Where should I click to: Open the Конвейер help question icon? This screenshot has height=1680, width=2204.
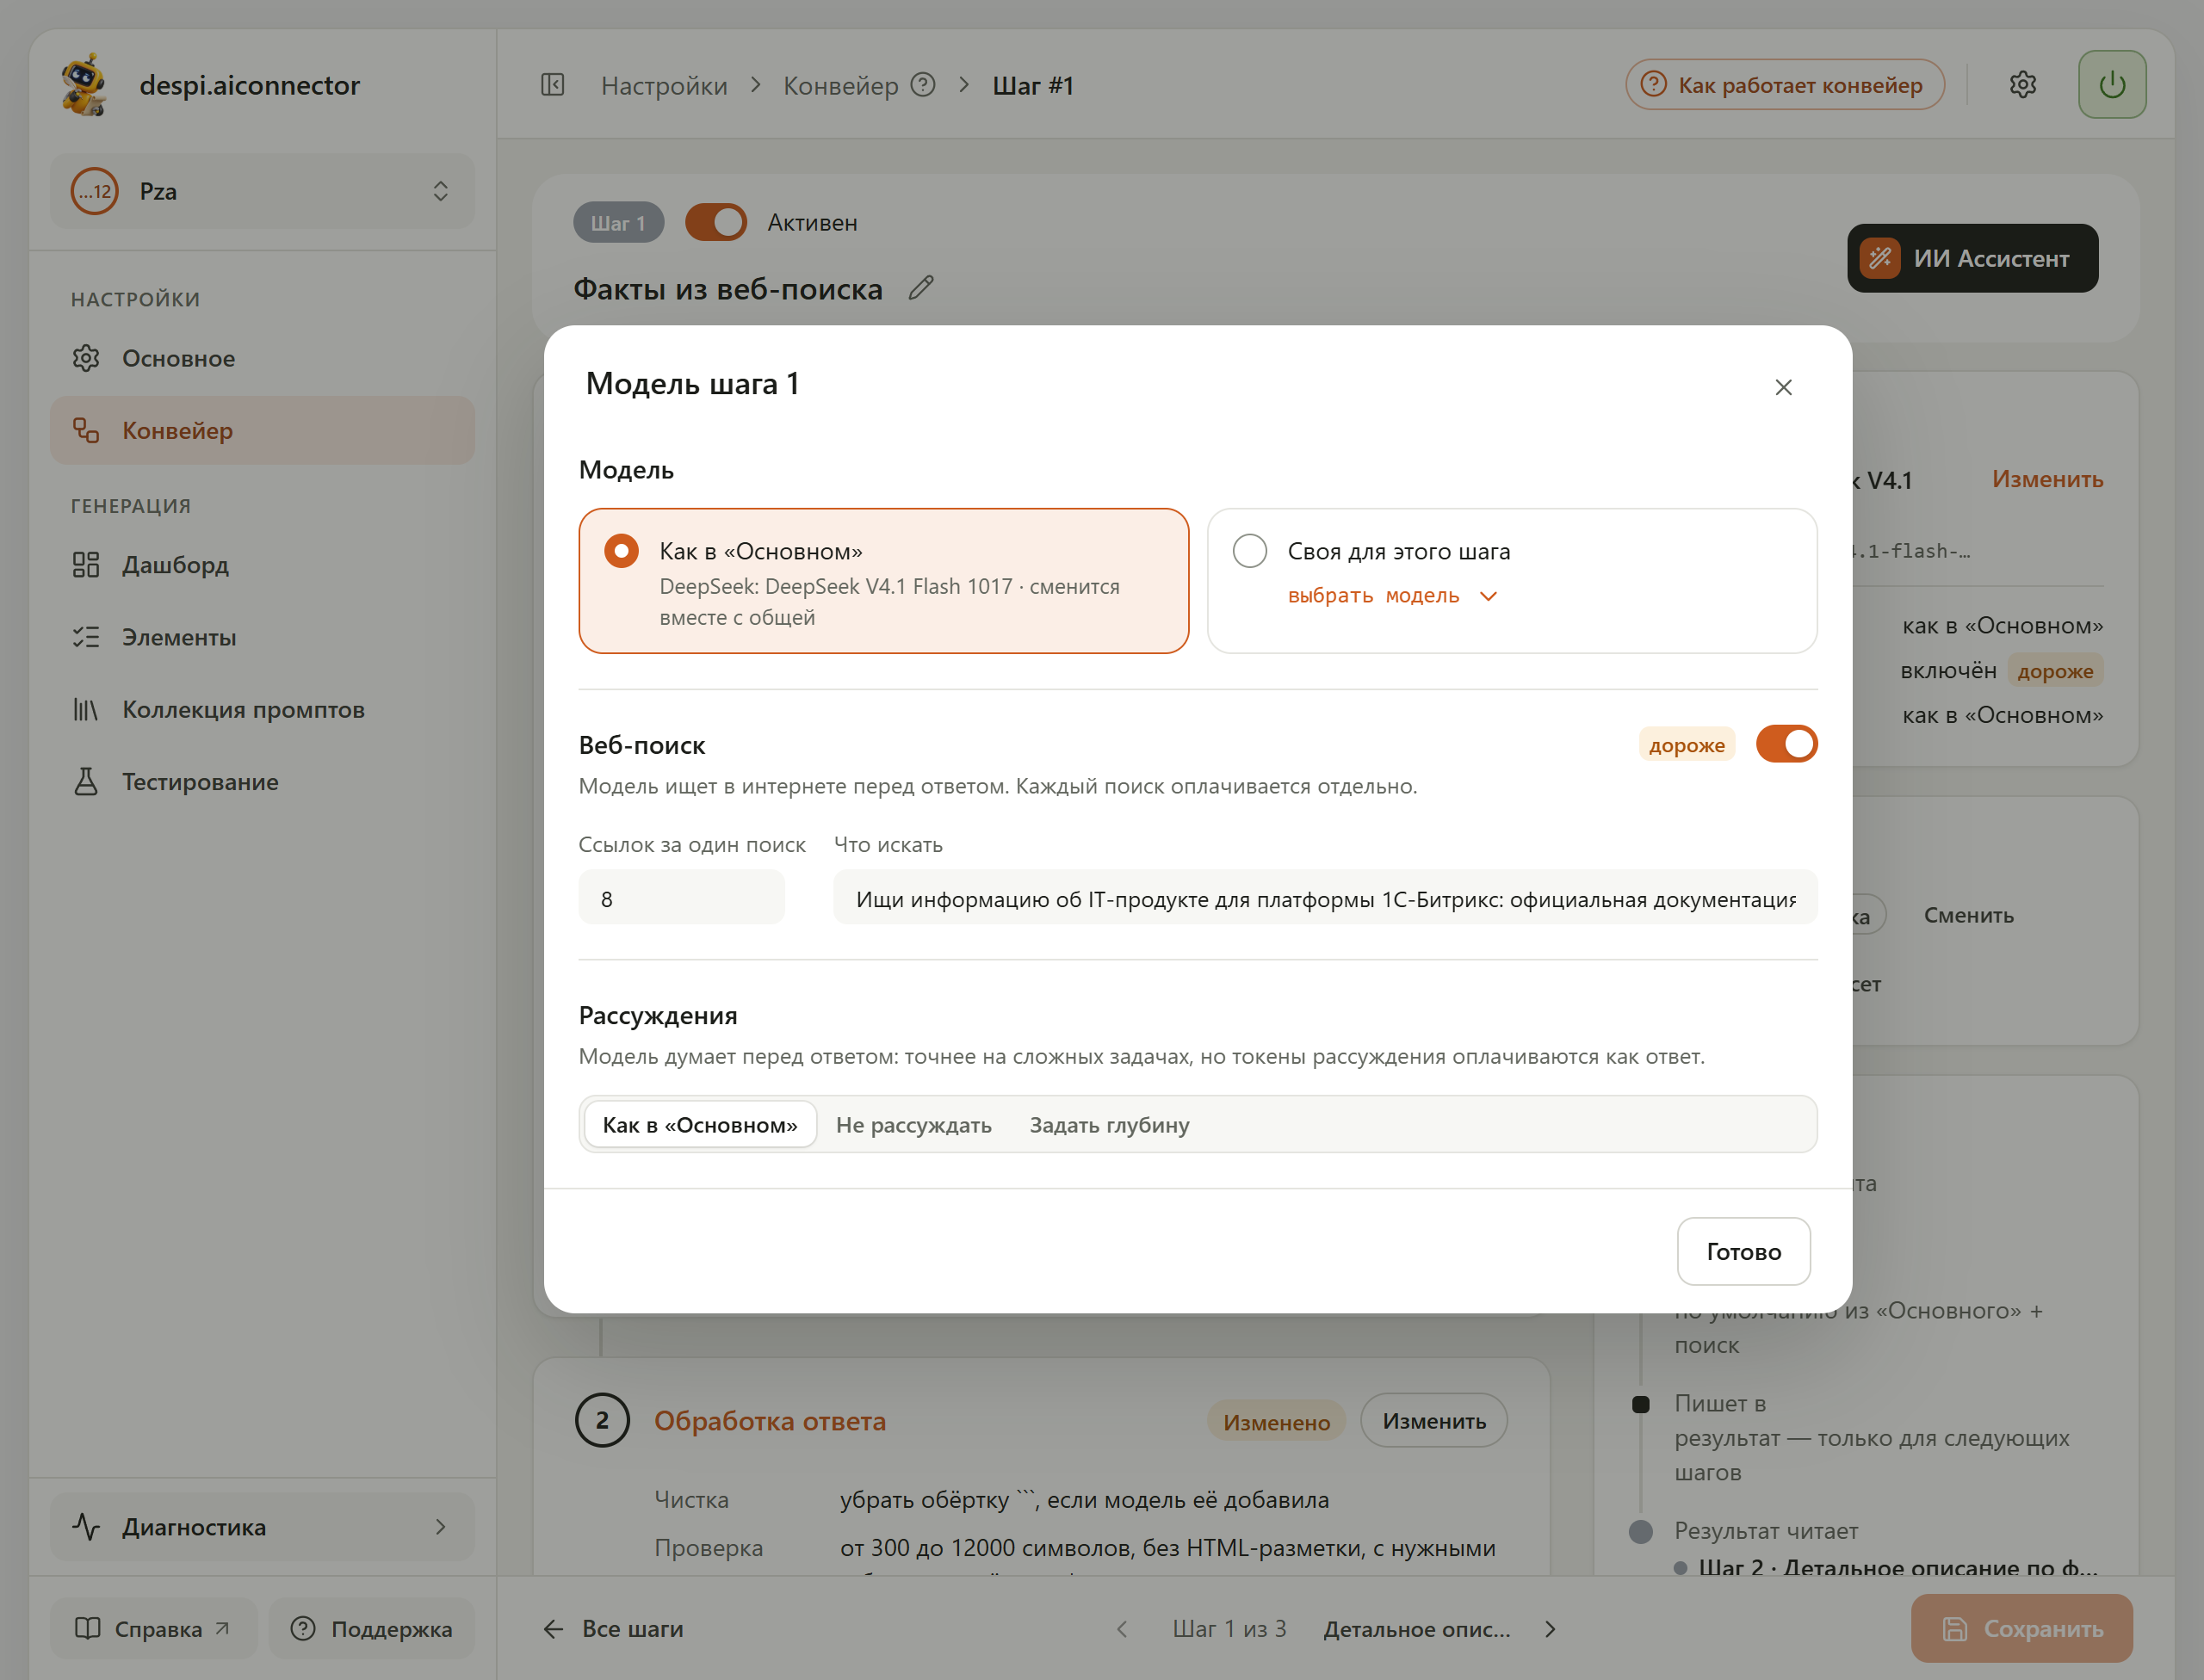(922, 85)
